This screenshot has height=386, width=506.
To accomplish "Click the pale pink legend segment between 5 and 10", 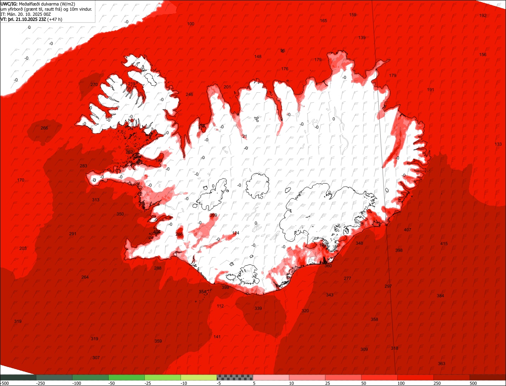I will pyautogui.click(x=271, y=377).
